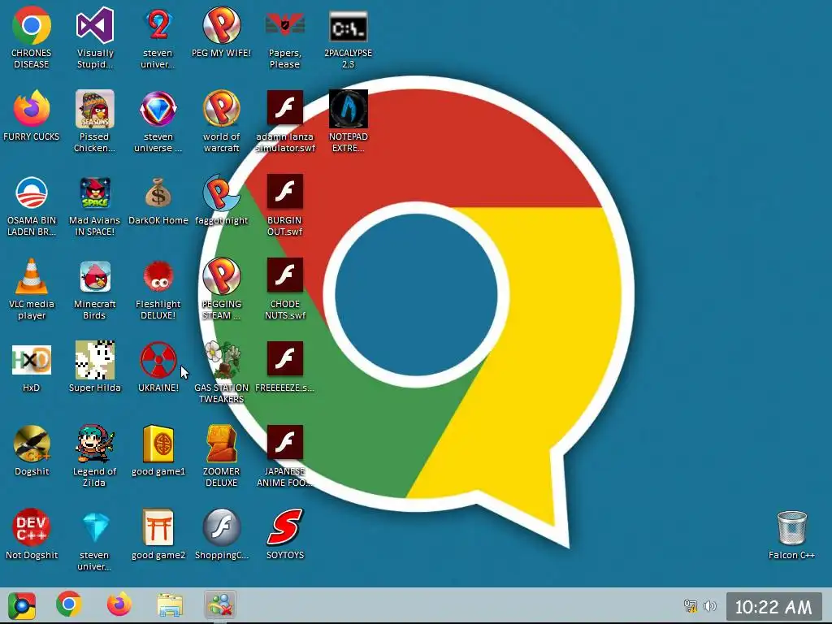Launch Firefox from the taskbar

pyautogui.click(x=119, y=604)
